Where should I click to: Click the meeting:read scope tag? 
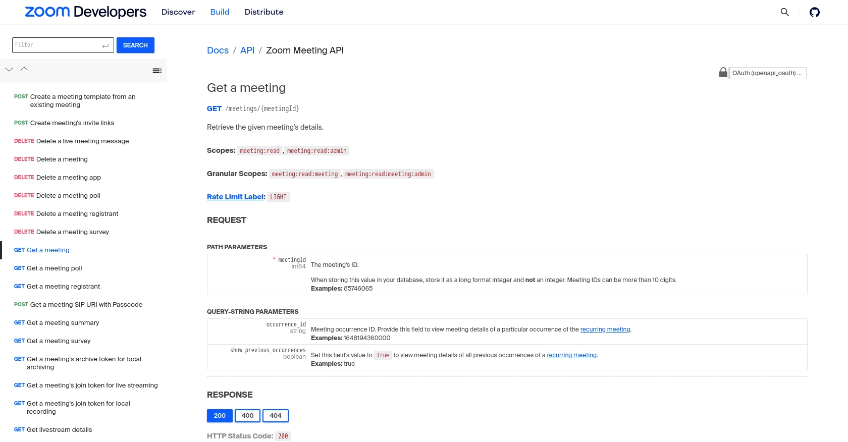point(259,151)
